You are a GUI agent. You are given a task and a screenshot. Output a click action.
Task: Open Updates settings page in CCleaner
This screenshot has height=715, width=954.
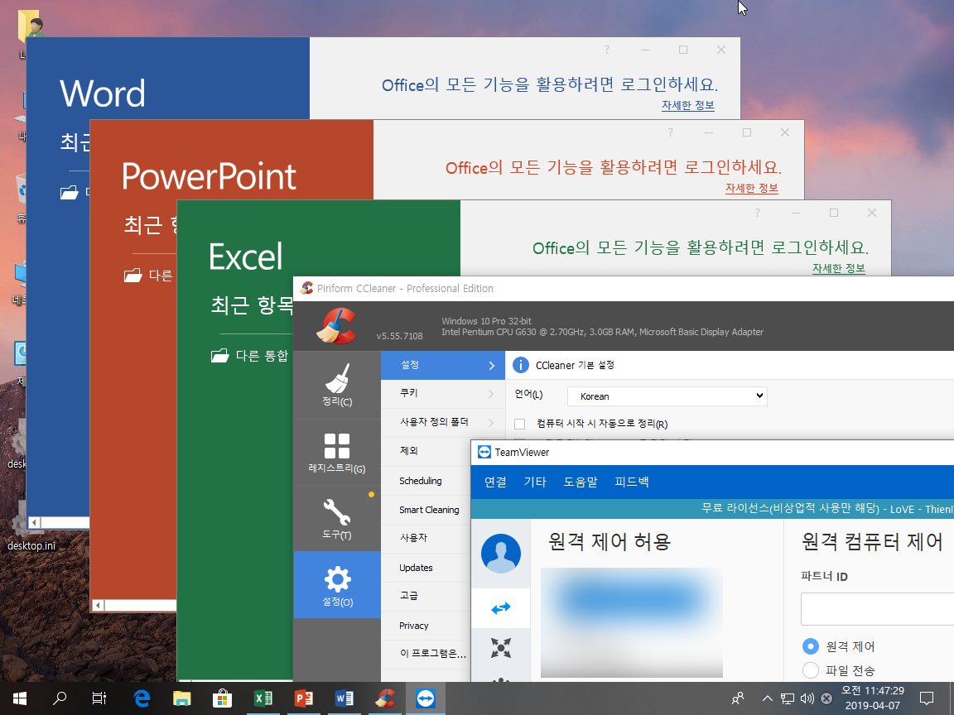pyautogui.click(x=426, y=567)
